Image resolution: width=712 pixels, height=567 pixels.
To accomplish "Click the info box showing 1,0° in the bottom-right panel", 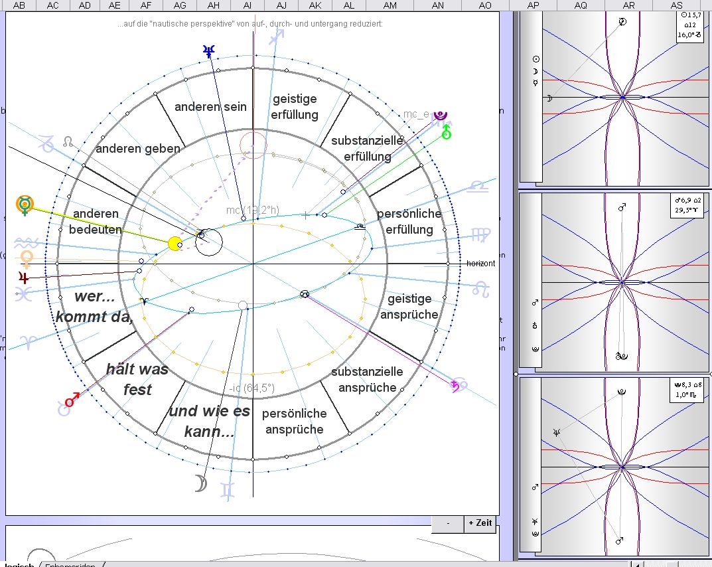I will pyautogui.click(x=688, y=390).
